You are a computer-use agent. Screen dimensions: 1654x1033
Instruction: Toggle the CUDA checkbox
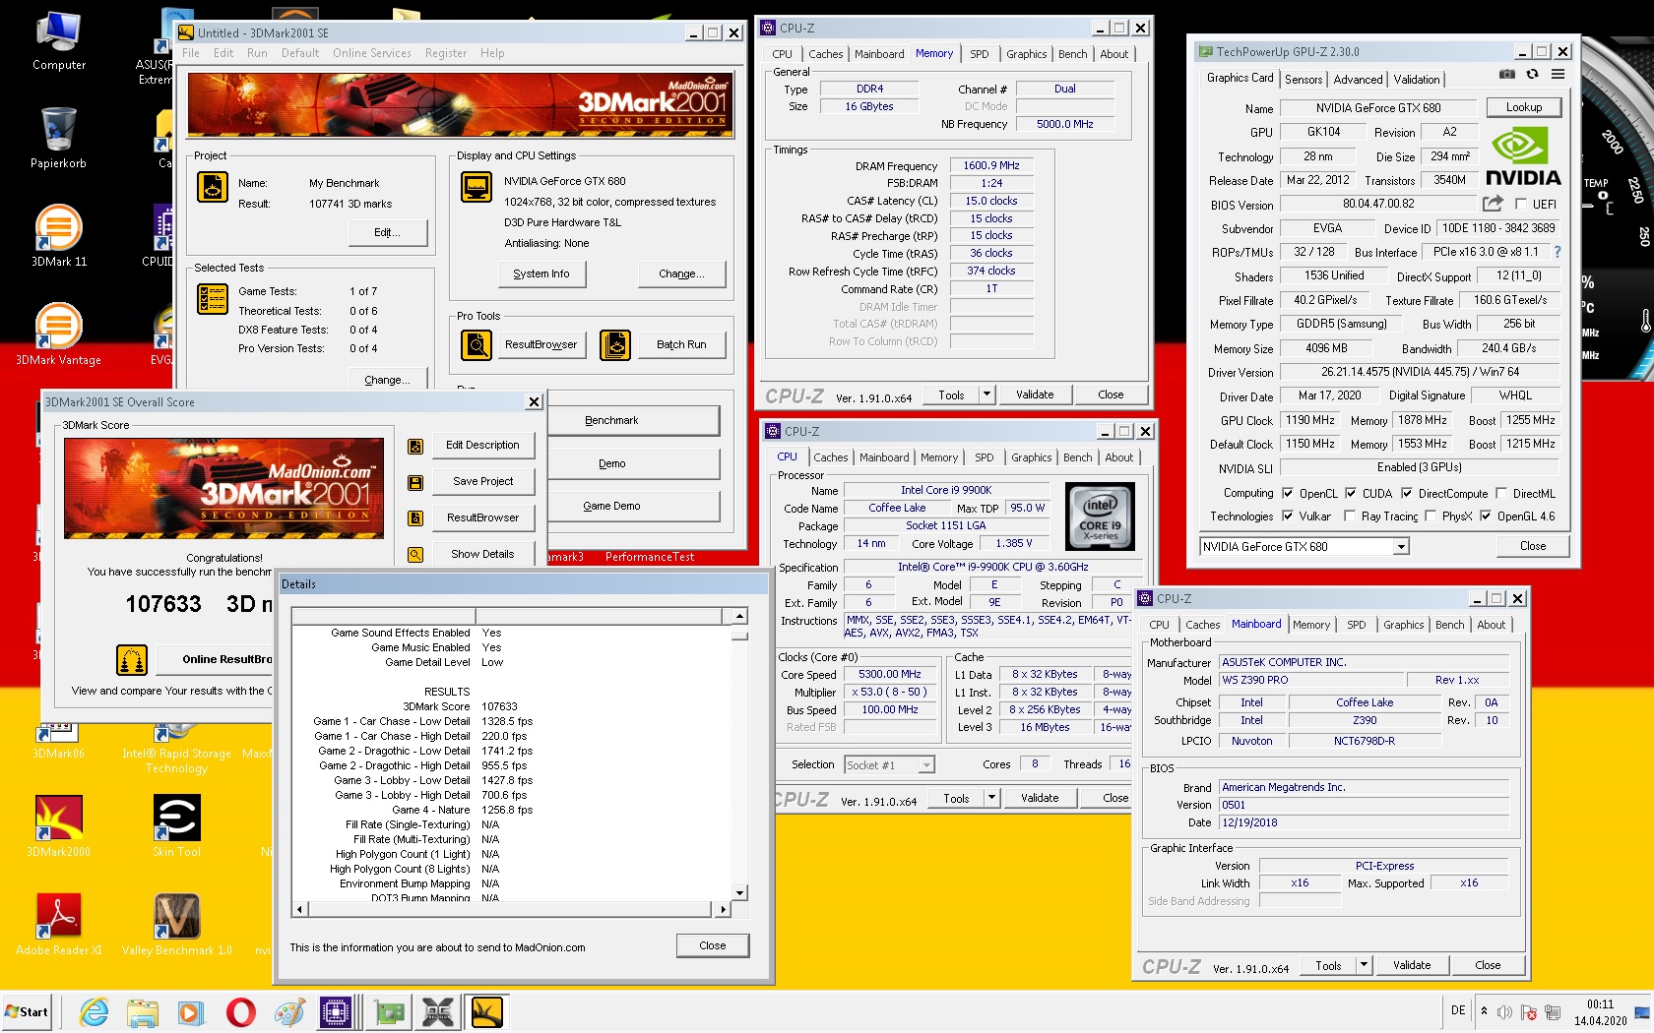pyautogui.click(x=1351, y=493)
